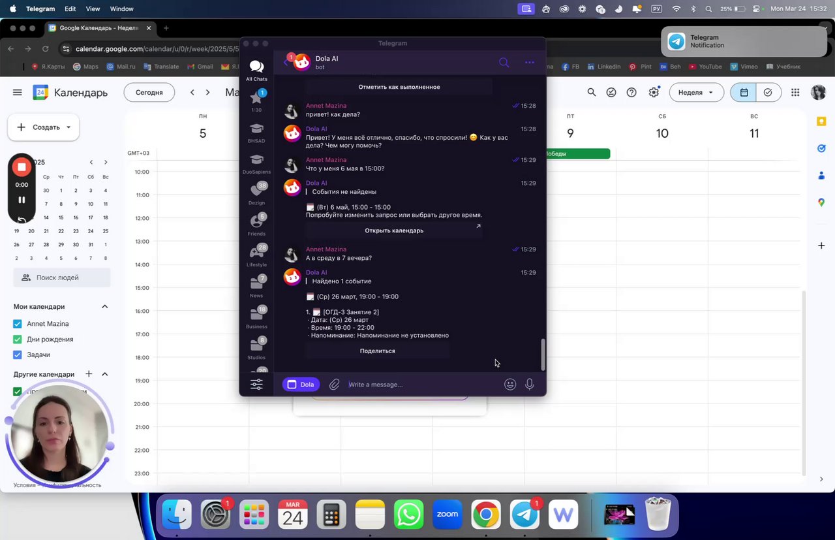The image size is (835, 540).
Task: Open Finder from the Dock
Action: (177, 515)
